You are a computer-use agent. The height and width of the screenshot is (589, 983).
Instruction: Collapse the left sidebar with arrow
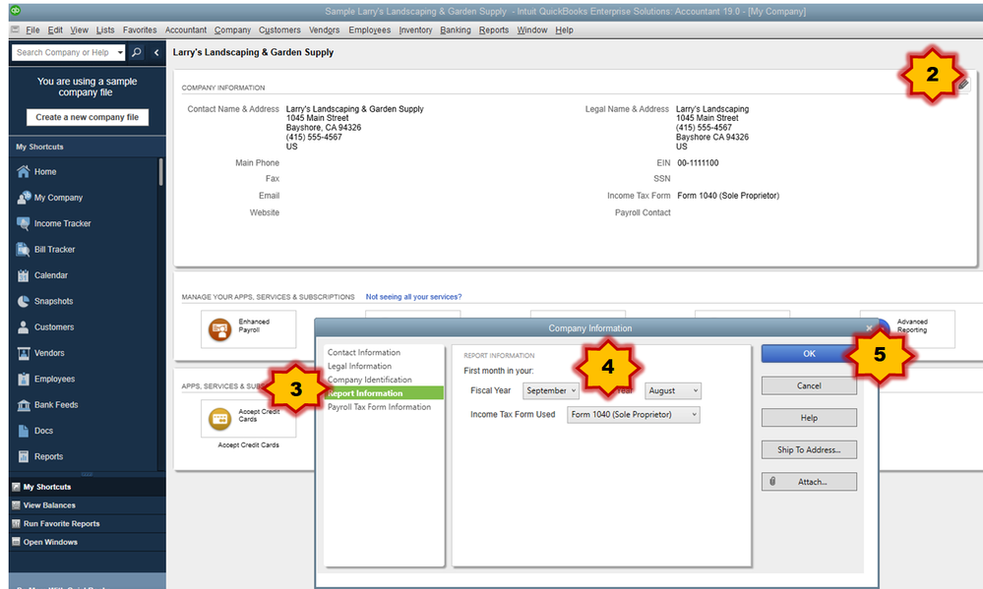(156, 53)
